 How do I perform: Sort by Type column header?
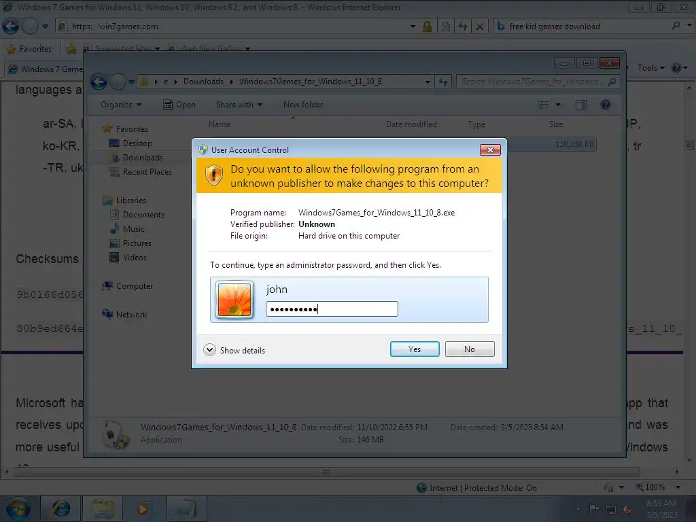476,124
